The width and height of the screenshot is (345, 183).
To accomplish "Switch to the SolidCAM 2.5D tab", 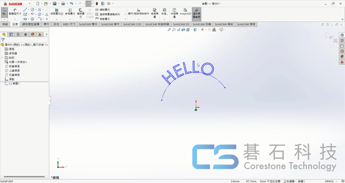I will [x=132, y=24].
